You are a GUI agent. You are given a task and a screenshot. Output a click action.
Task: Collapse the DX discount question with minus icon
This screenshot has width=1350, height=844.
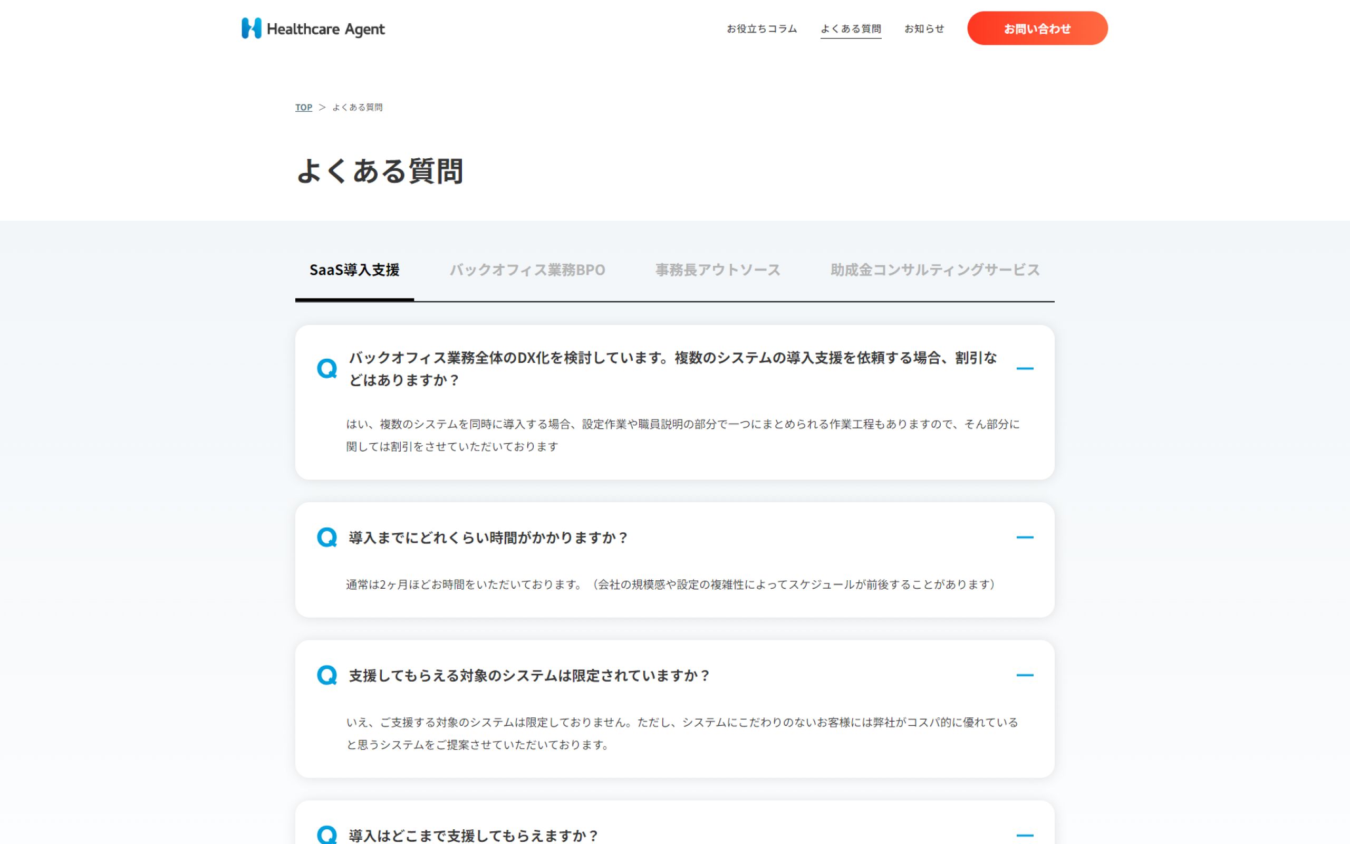point(1024,368)
